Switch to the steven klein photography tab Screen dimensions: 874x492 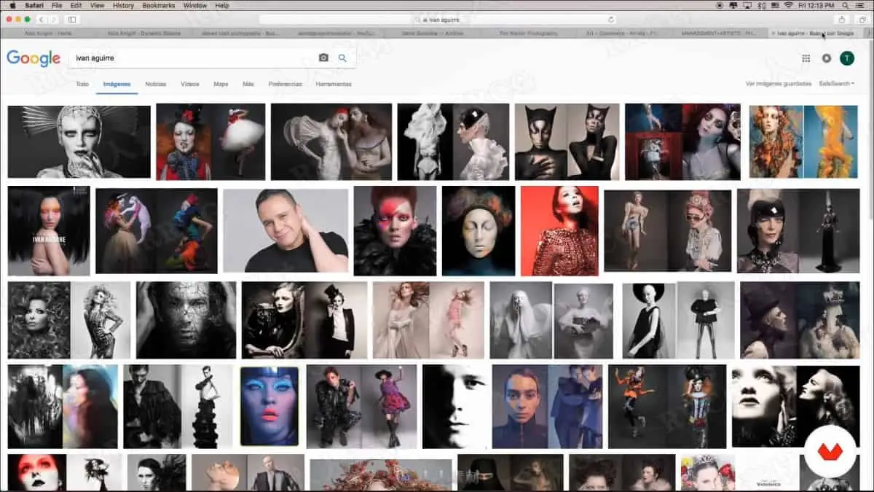coord(241,33)
